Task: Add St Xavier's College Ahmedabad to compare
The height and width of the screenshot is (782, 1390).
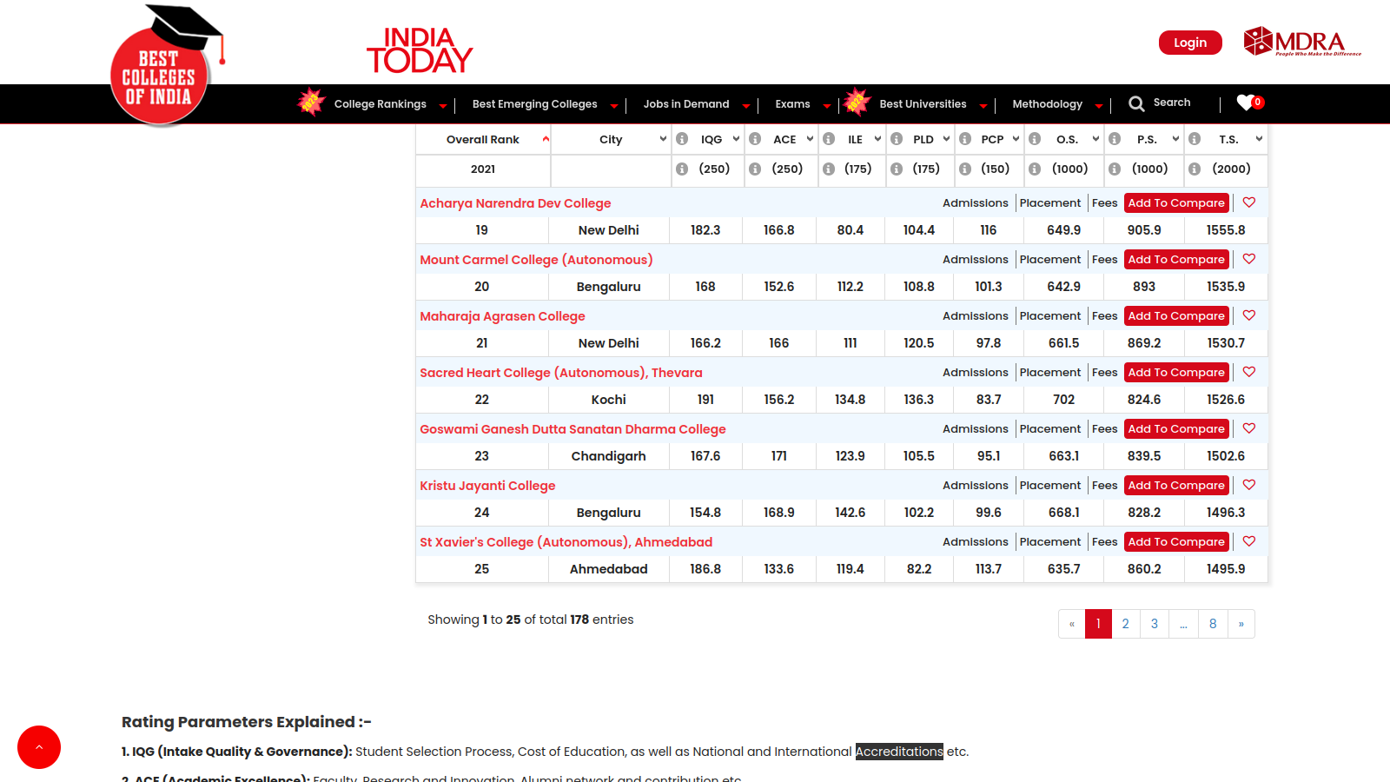Action: click(1176, 541)
